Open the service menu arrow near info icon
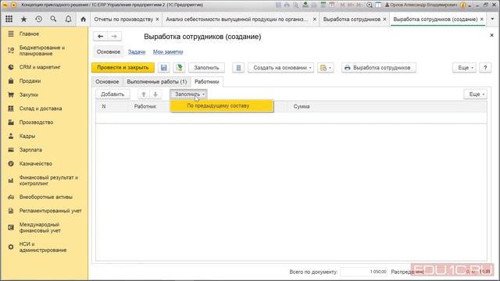500x281 pixels. [x=470, y=5]
